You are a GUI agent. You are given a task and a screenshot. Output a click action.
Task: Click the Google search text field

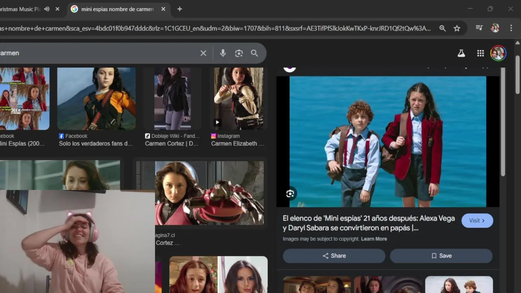pos(98,53)
